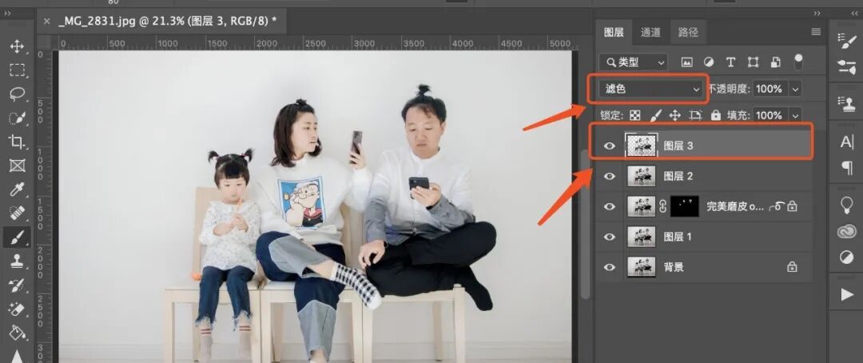This screenshot has width=863, height=363.
Task: Select the 图层 2 layer thumbnail
Action: pos(641,176)
